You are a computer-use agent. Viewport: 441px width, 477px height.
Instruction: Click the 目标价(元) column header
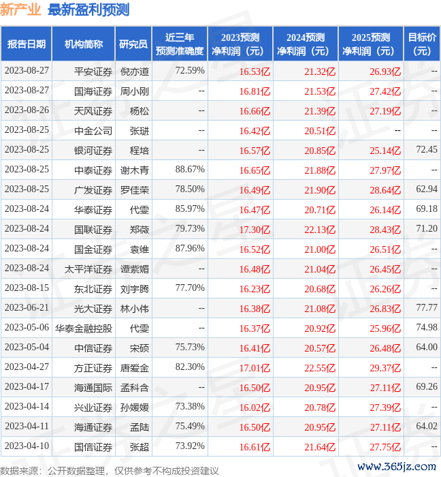click(x=422, y=44)
